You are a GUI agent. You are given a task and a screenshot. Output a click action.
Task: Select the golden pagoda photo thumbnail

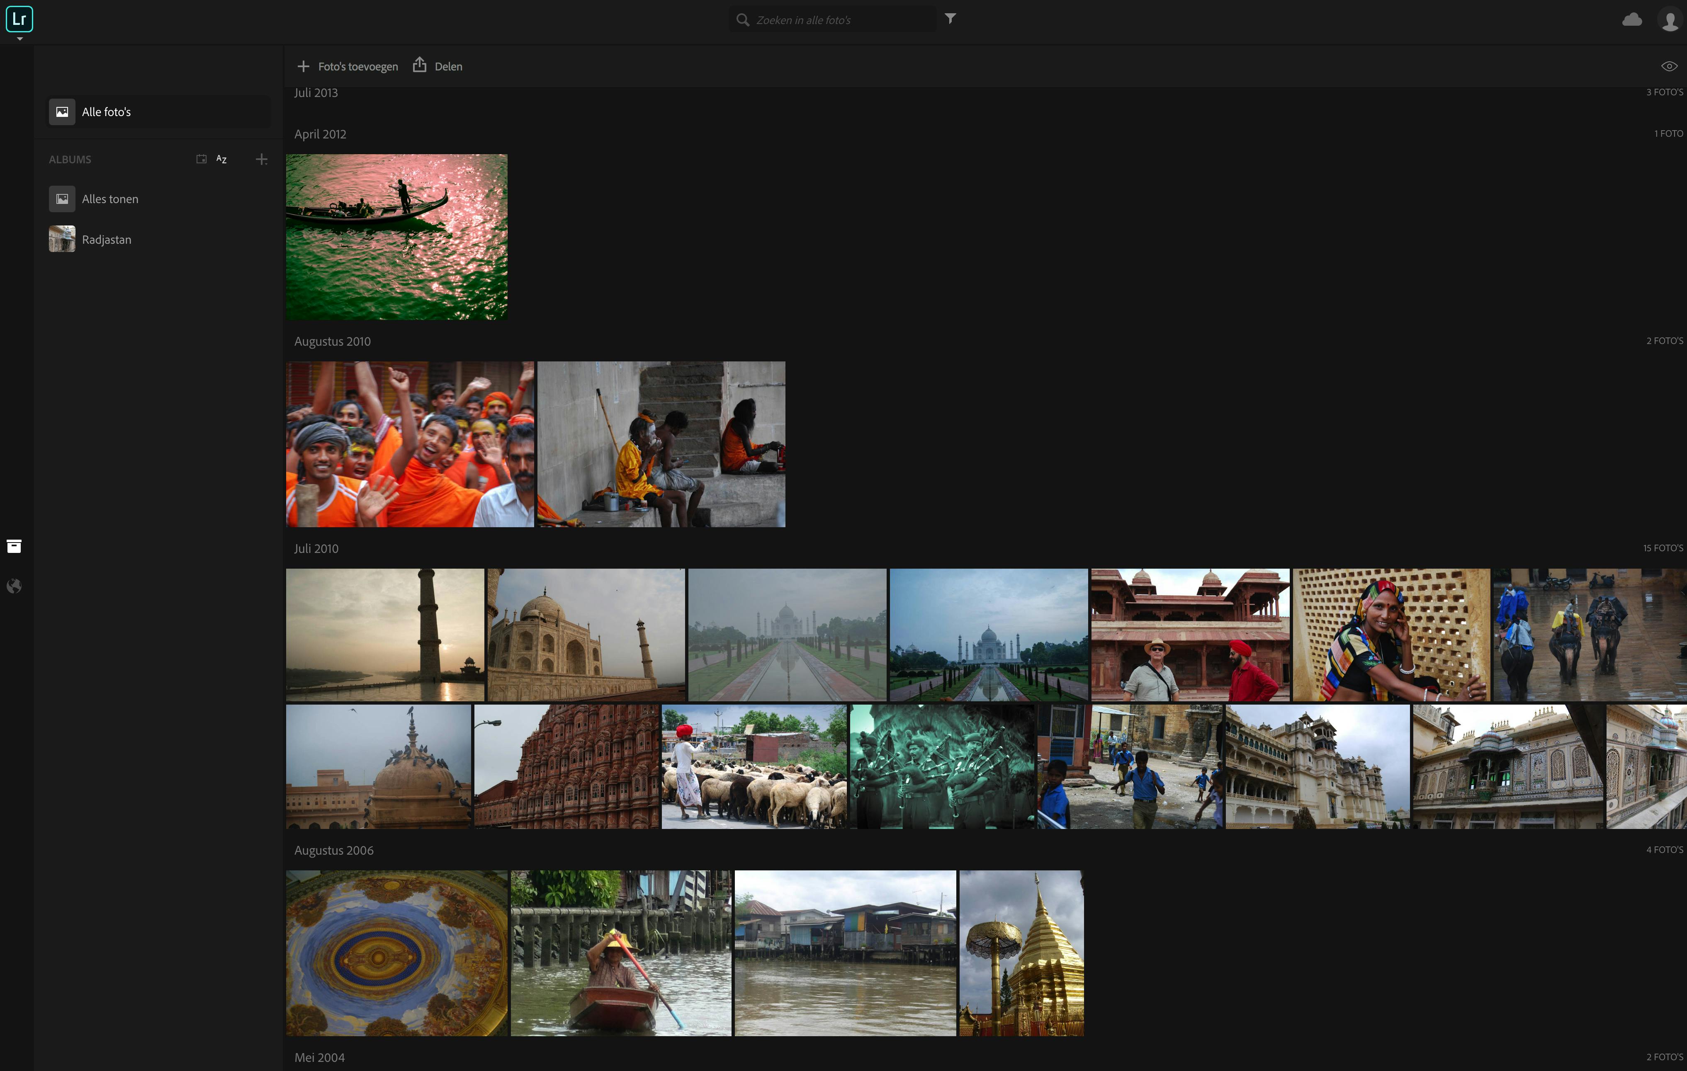[1021, 953]
